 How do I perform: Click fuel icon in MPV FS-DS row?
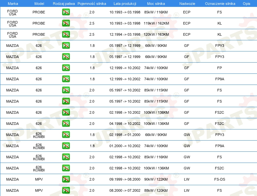click(66, 179)
